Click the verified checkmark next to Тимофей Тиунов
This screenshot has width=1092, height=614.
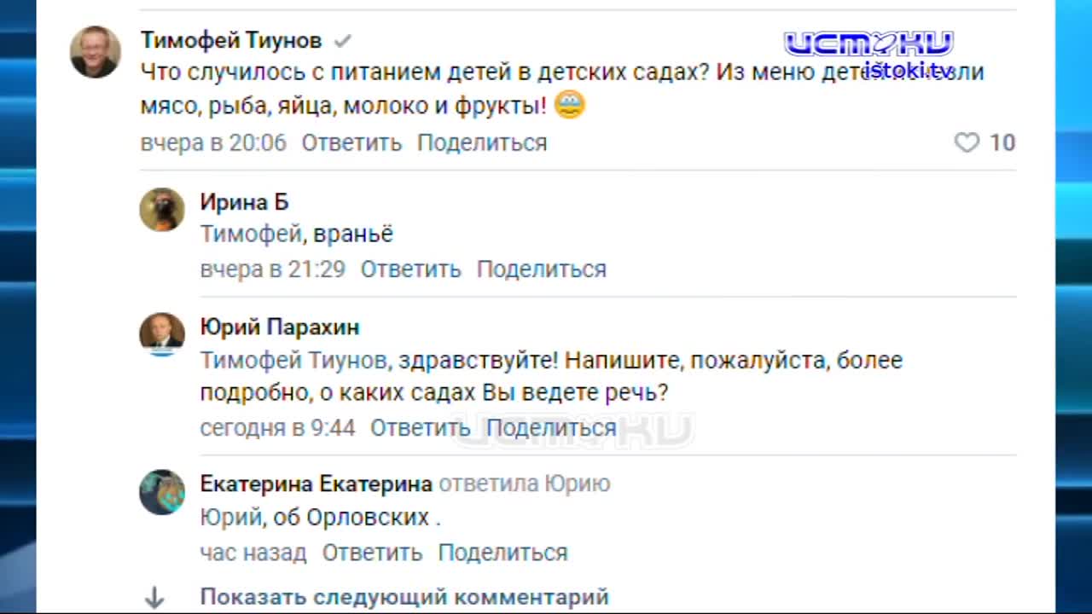click(x=344, y=40)
